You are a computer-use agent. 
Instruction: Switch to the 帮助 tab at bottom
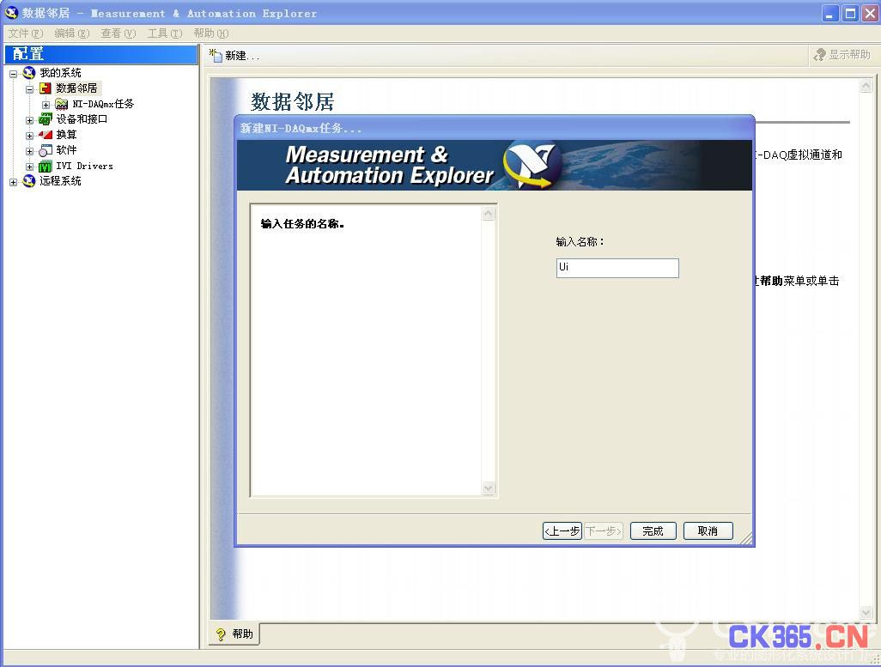coord(234,634)
